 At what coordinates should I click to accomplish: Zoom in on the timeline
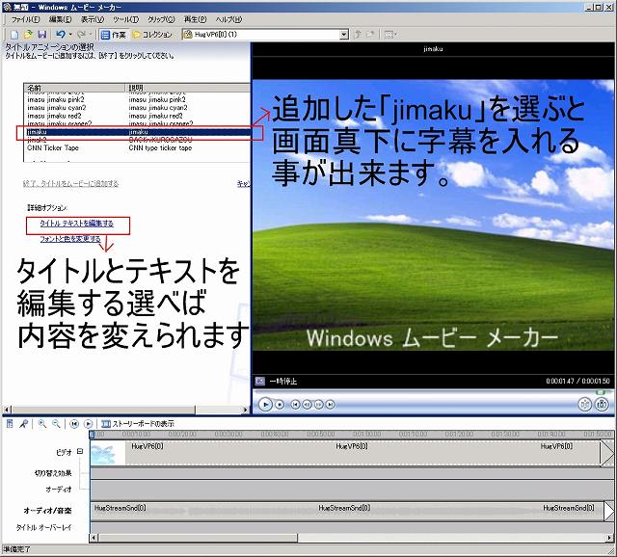point(42,424)
